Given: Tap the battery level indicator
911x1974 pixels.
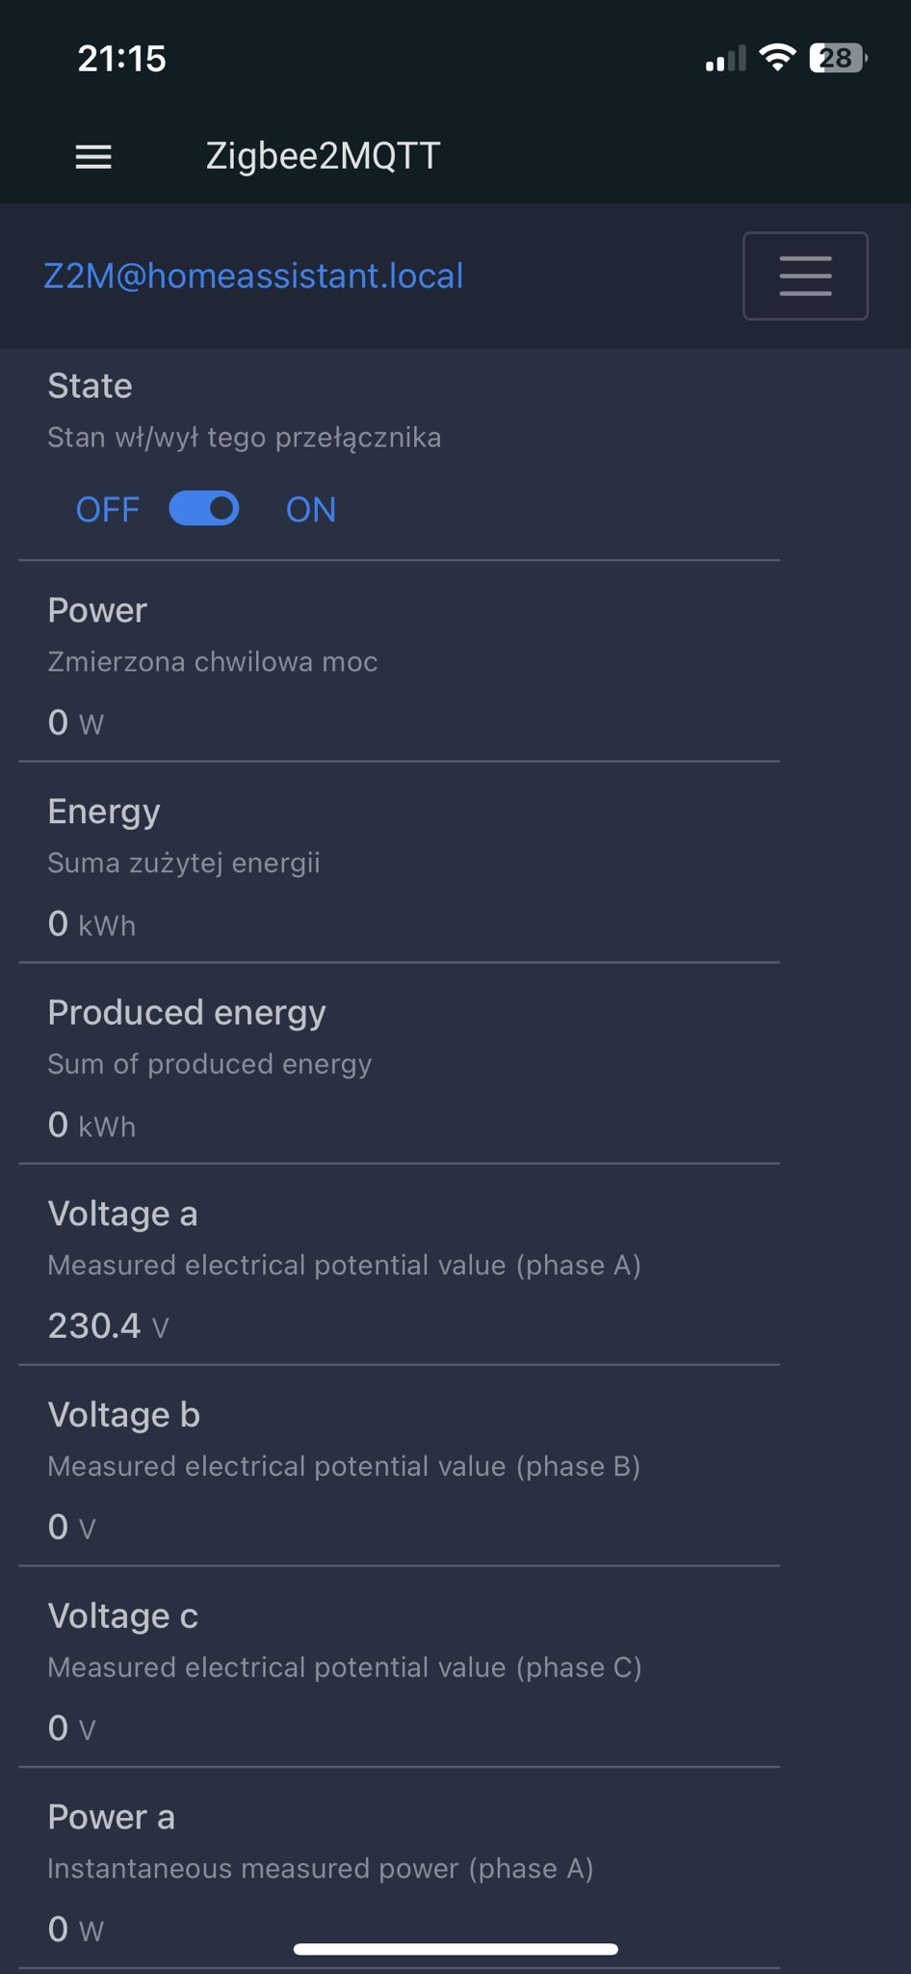Looking at the screenshot, I should tap(837, 58).
